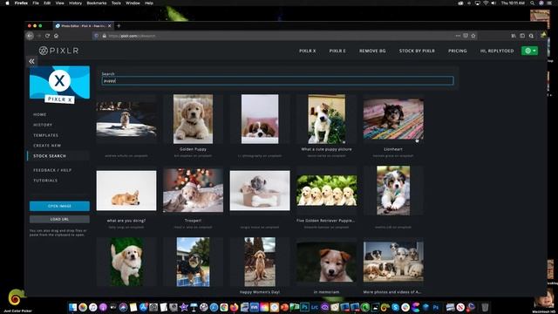Open the Bookmarks menu in the menu bar

point(97,3)
